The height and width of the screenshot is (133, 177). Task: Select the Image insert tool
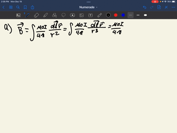pyautogui.click(x=81, y=15)
